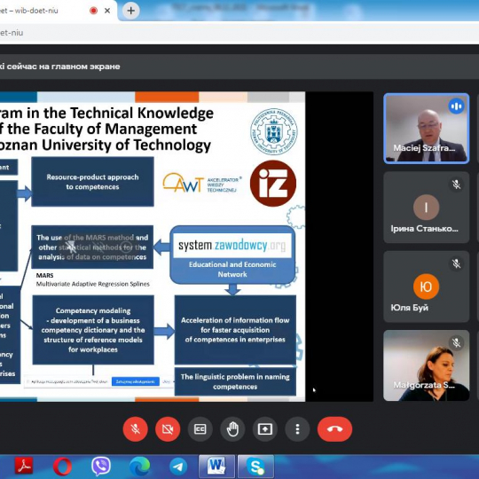The height and width of the screenshot is (479, 479).
Task: Click the linguistic problem in naming box
Action: pyautogui.click(x=235, y=381)
